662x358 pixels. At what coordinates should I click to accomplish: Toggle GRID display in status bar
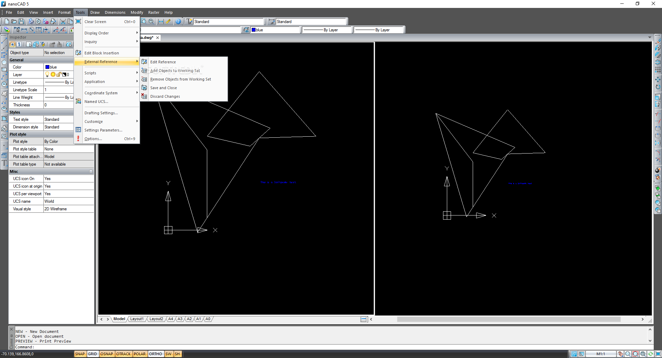92,354
